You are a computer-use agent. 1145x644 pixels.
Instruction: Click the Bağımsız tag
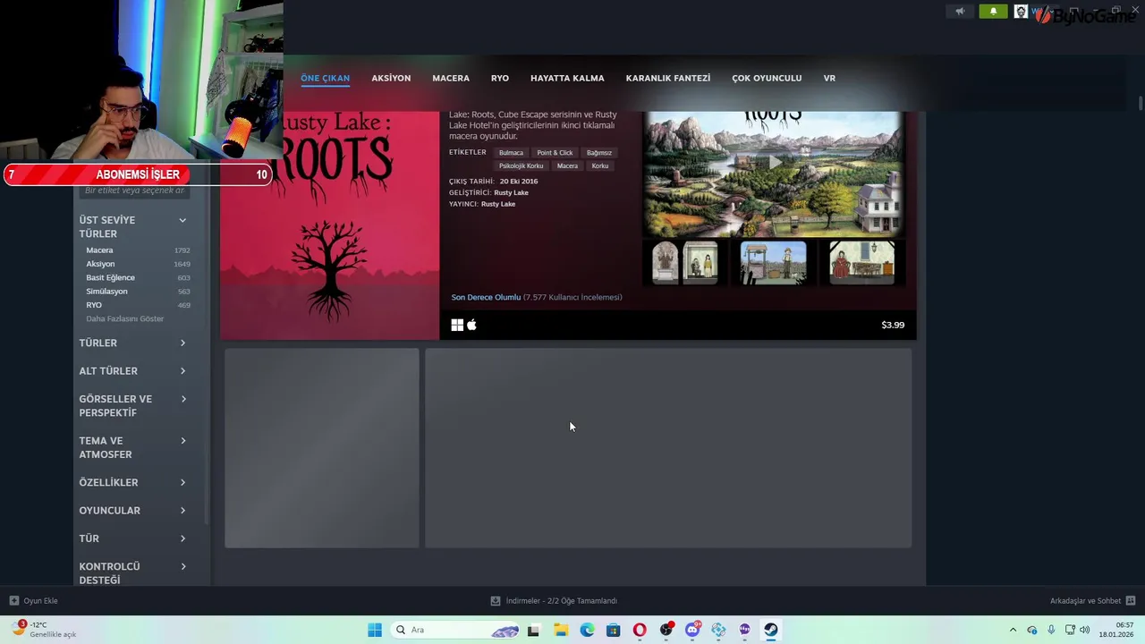point(599,153)
